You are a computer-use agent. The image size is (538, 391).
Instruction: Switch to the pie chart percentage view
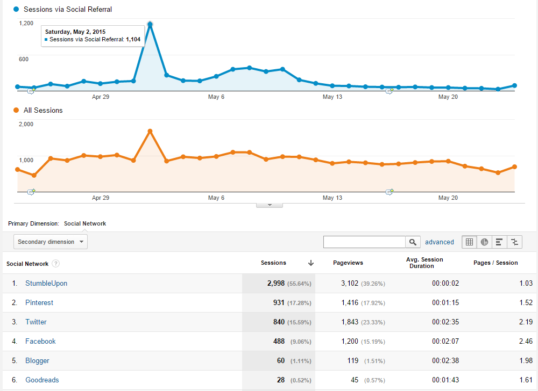[484, 242]
